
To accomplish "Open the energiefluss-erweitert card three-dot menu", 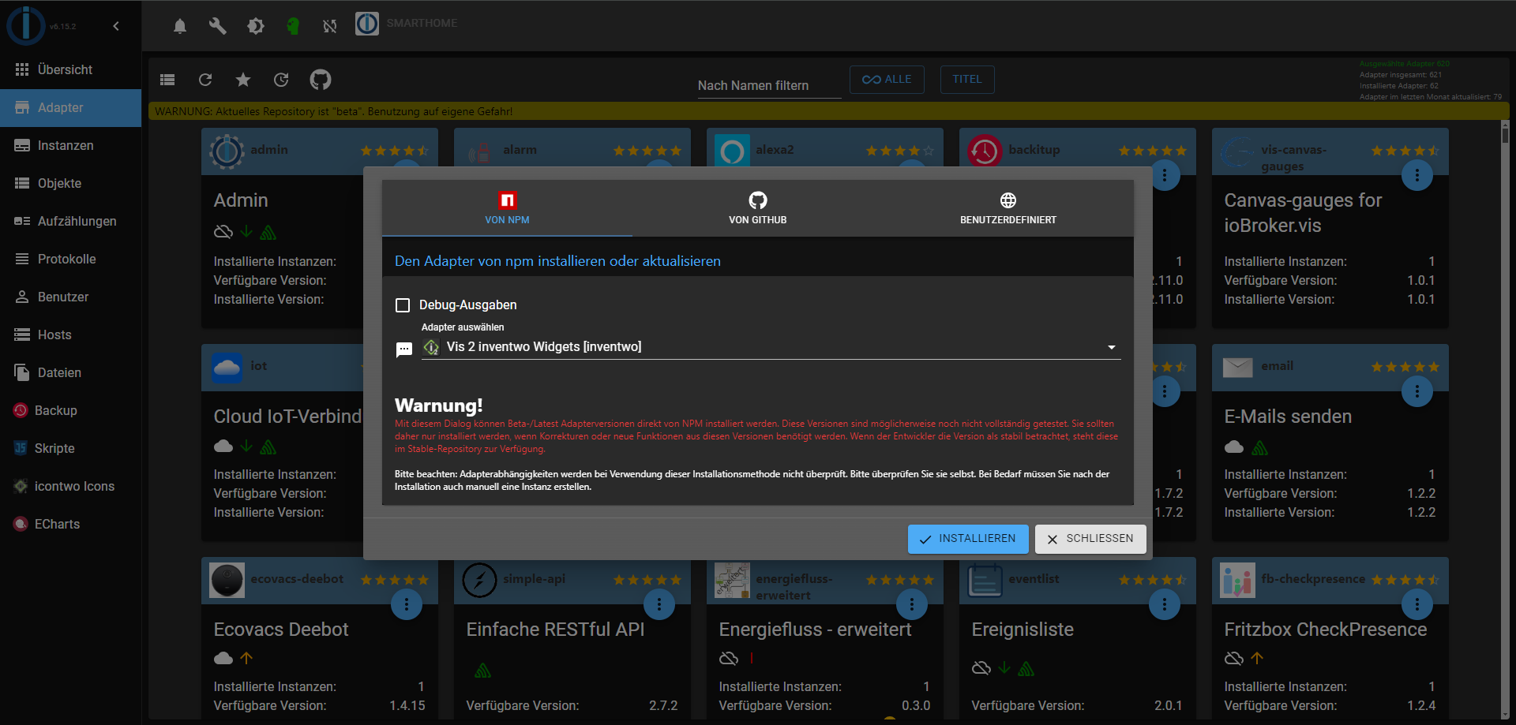I will tap(912, 604).
